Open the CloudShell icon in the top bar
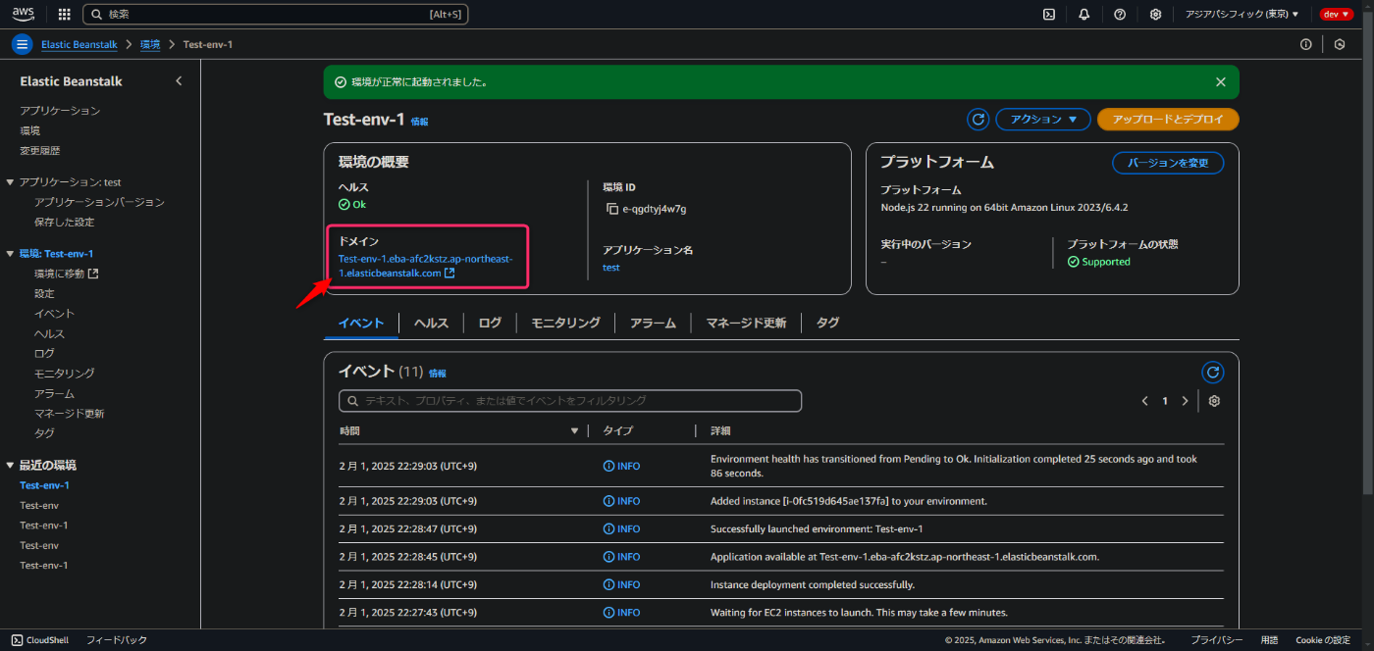Screen dimensions: 1374x651 pyautogui.click(x=1049, y=14)
